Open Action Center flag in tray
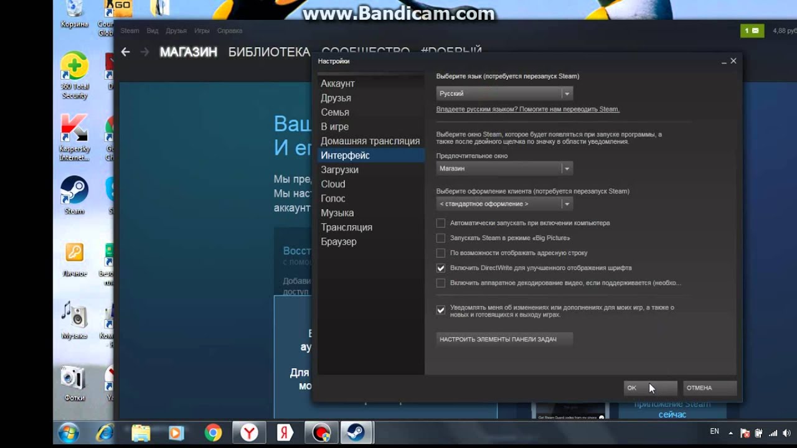The width and height of the screenshot is (797, 448). tap(745, 433)
